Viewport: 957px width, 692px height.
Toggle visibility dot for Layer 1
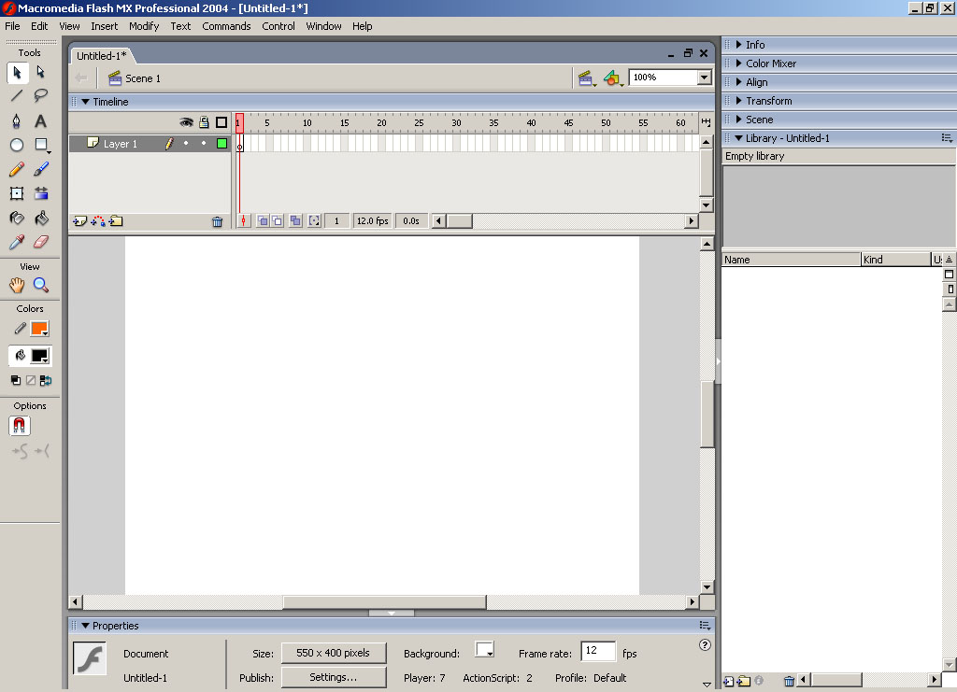[x=186, y=144]
